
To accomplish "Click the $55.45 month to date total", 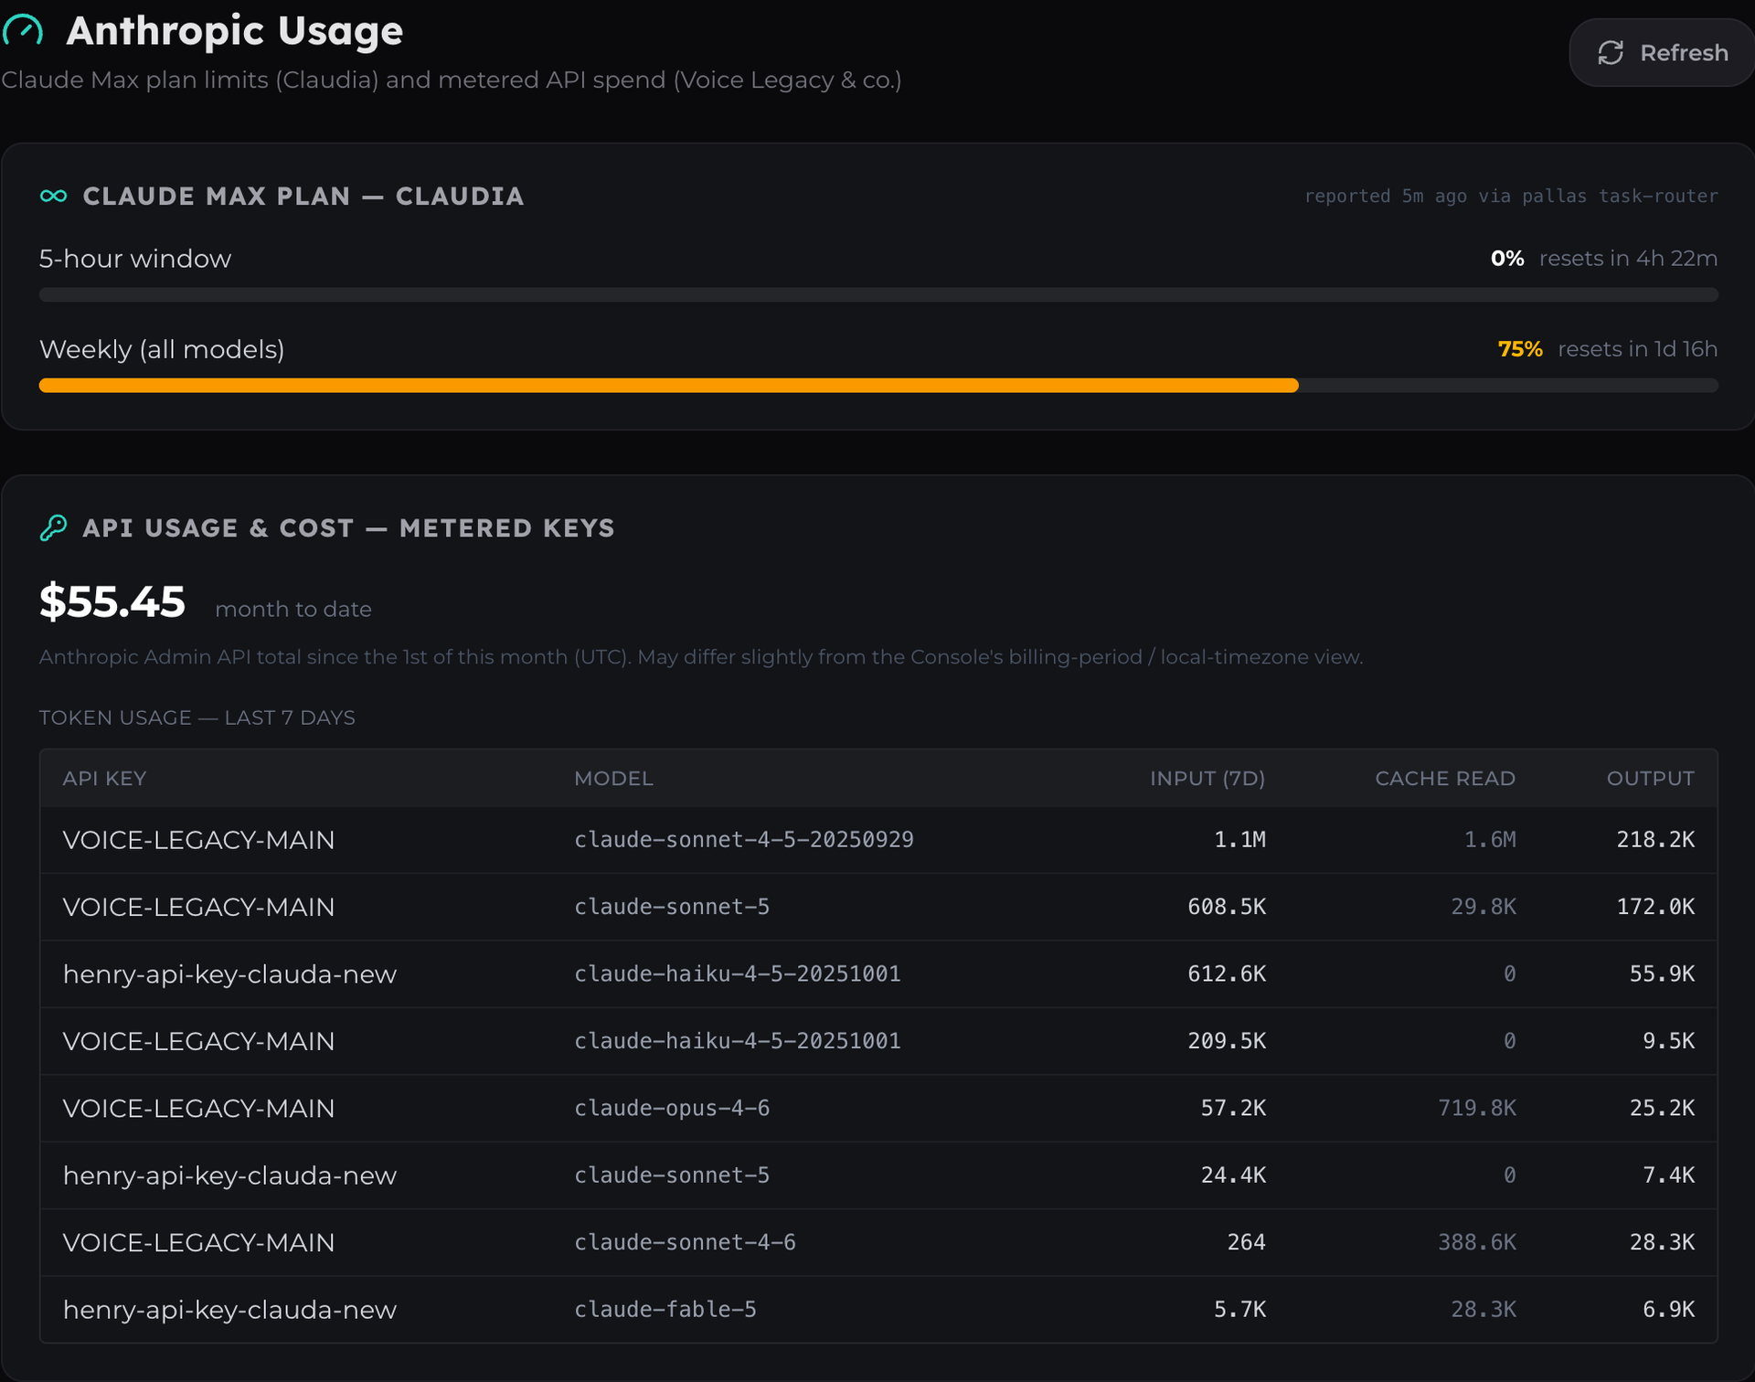I will 112,602.
